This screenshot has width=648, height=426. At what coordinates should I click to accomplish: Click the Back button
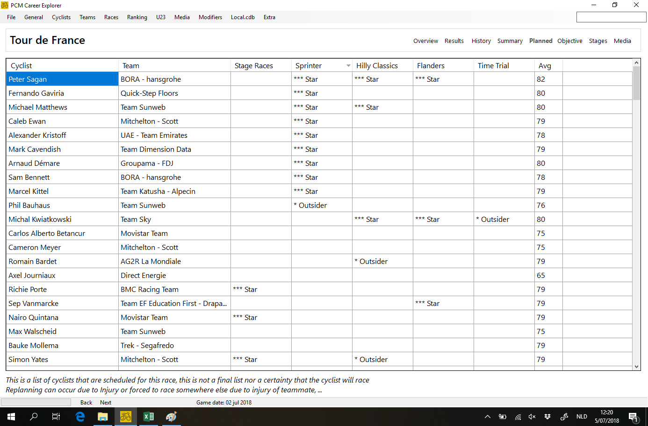point(86,402)
